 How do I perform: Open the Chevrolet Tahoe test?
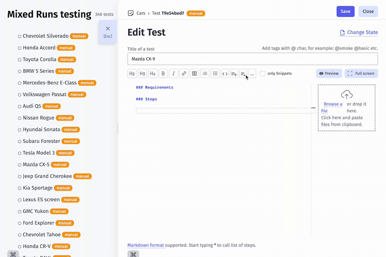[41, 235]
